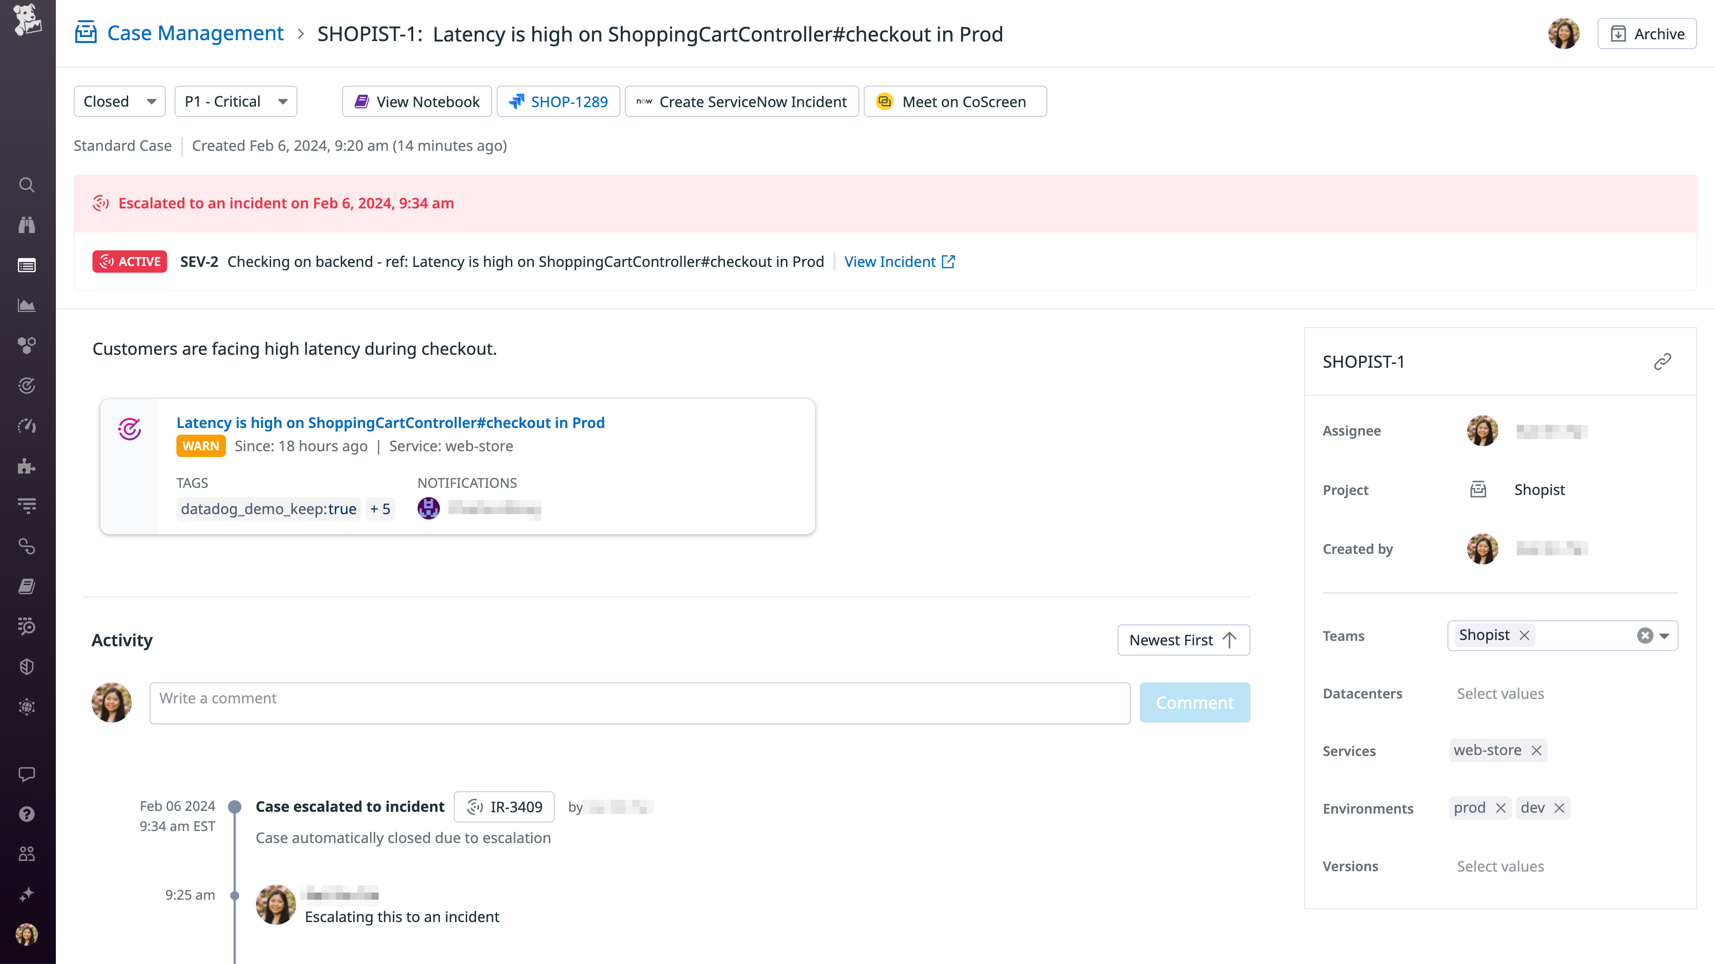Remove the dev environment tag
The height and width of the screenshot is (964, 1715).
click(1559, 808)
